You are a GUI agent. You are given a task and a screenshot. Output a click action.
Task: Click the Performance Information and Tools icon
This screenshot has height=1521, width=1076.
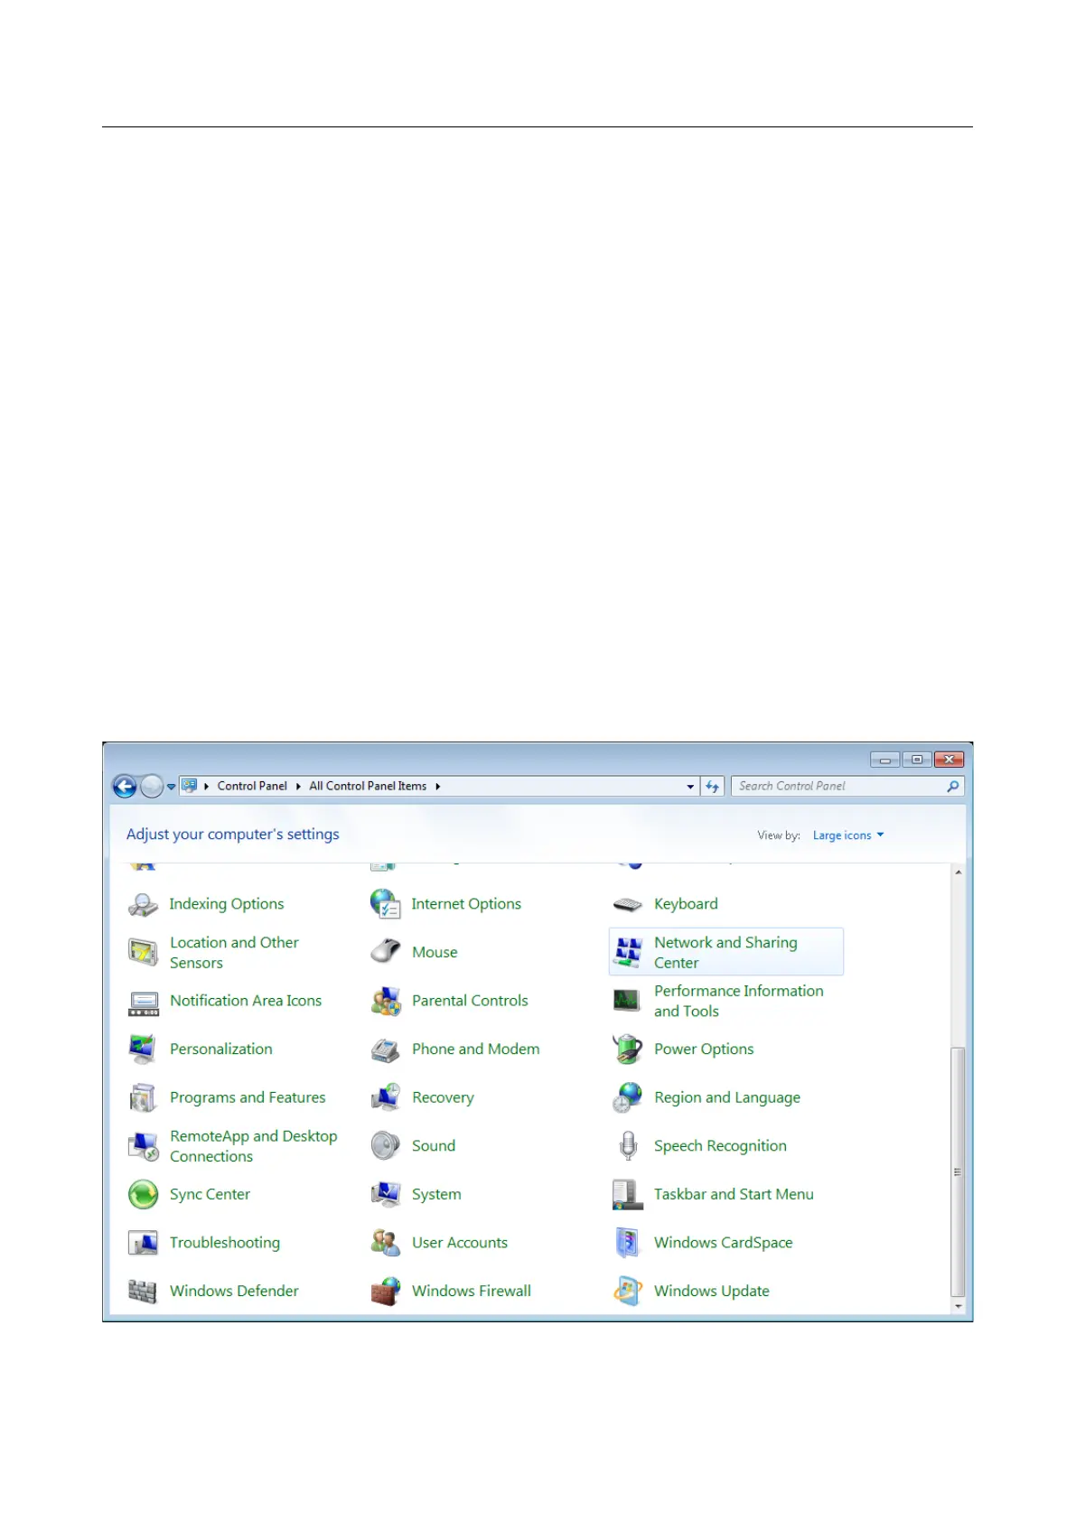pos(628,1001)
